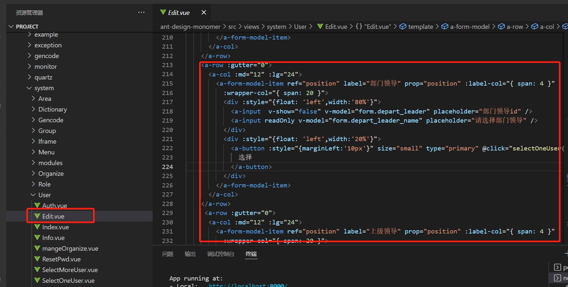Open the Gencode folder in tree
The width and height of the screenshot is (568, 287).
coord(51,120)
